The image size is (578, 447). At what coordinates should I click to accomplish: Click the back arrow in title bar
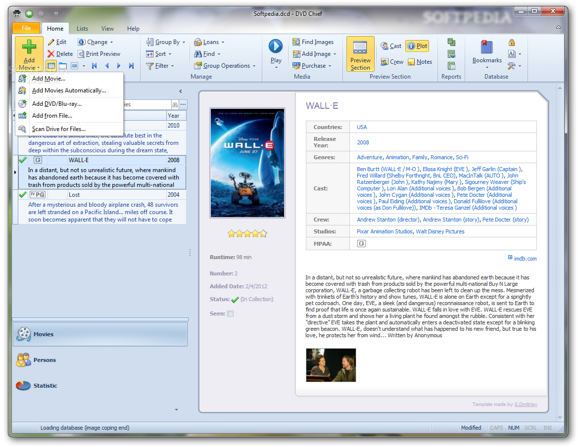point(29,14)
